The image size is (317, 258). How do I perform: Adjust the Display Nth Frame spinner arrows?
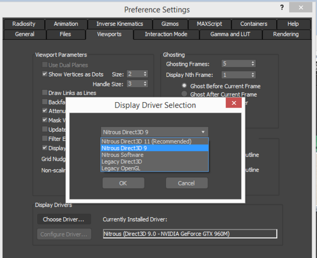click(253, 75)
